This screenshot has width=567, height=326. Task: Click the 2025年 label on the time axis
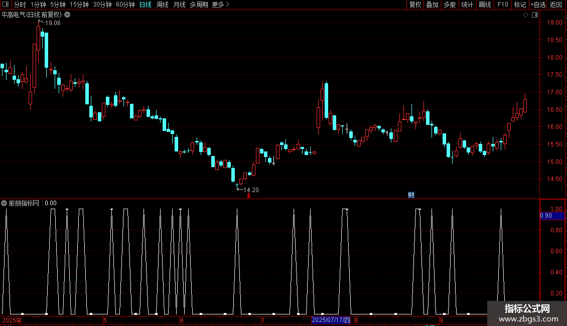(x=12, y=320)
